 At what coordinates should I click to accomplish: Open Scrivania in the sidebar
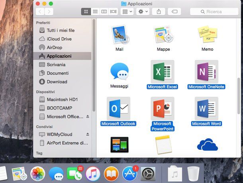point(62,64)
